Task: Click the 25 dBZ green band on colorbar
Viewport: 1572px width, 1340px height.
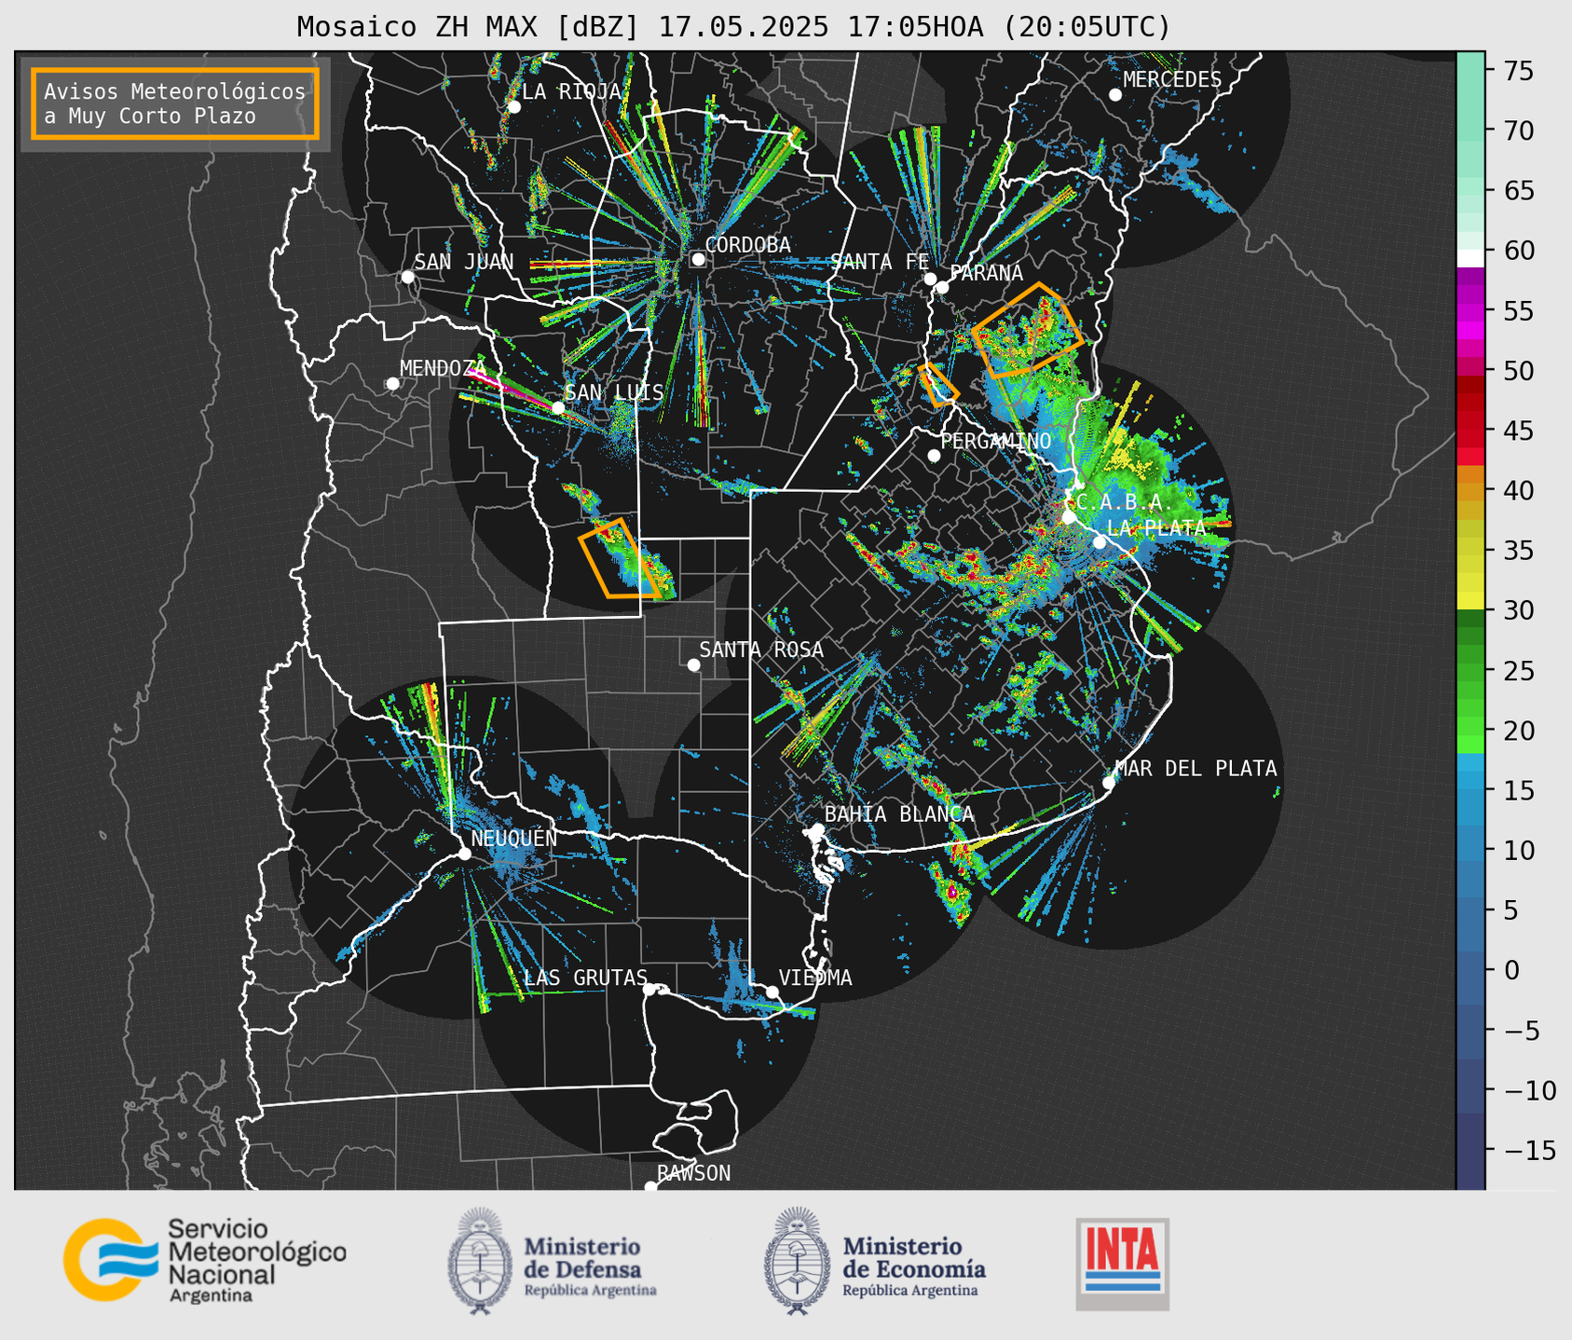Action: pyautogui.click(x=1470, y=671)
